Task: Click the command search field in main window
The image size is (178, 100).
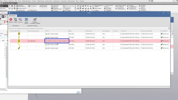Action: coord(163,1)
